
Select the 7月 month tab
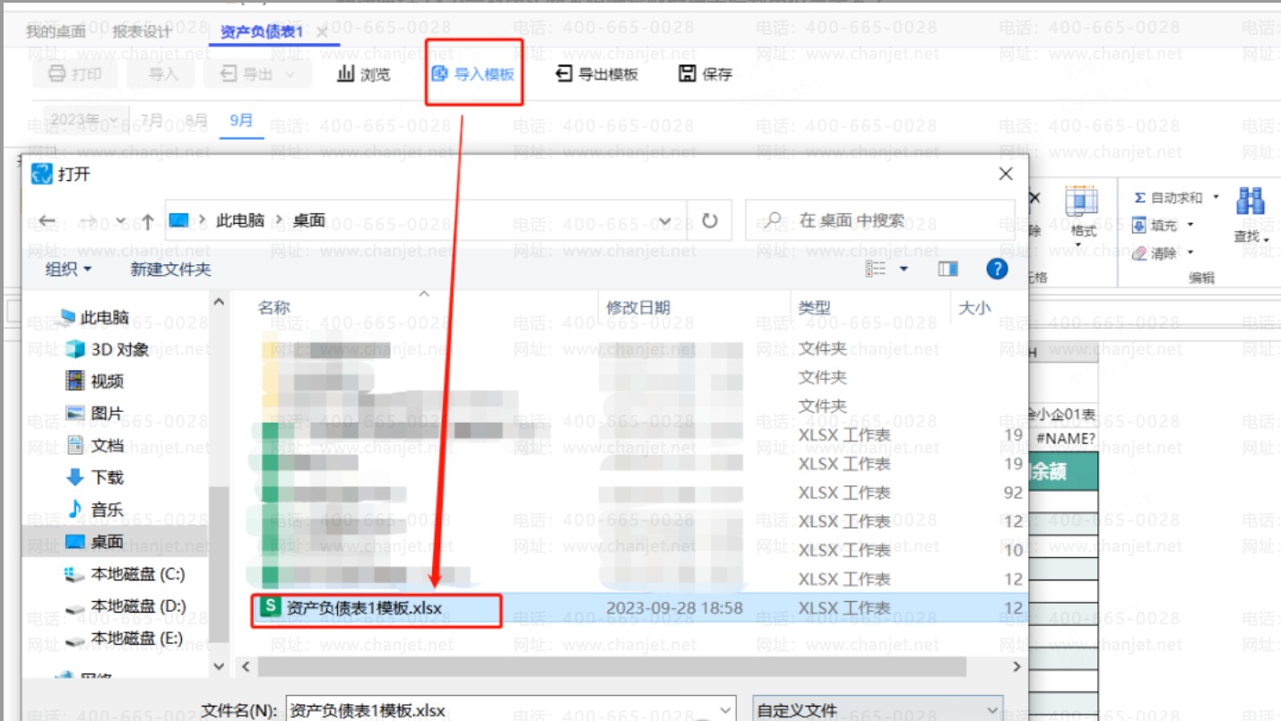[x=151, y=119]
